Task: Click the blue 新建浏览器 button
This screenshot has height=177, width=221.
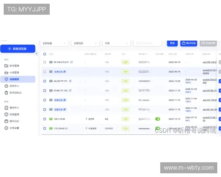Action: click(x=18, y=49)
